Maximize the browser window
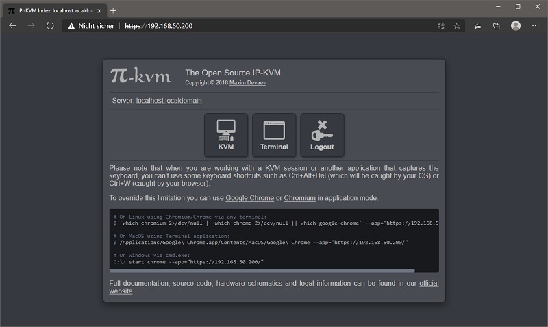The image size is (548, 327). [x=518, y=6]
